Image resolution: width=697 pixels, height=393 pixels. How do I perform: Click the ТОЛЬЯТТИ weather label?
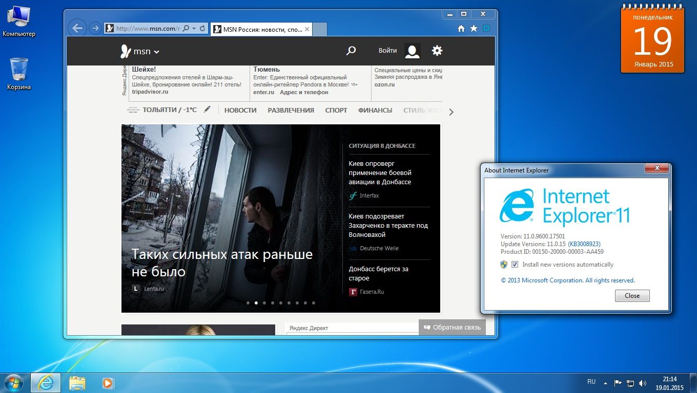(x=170, y=110)
